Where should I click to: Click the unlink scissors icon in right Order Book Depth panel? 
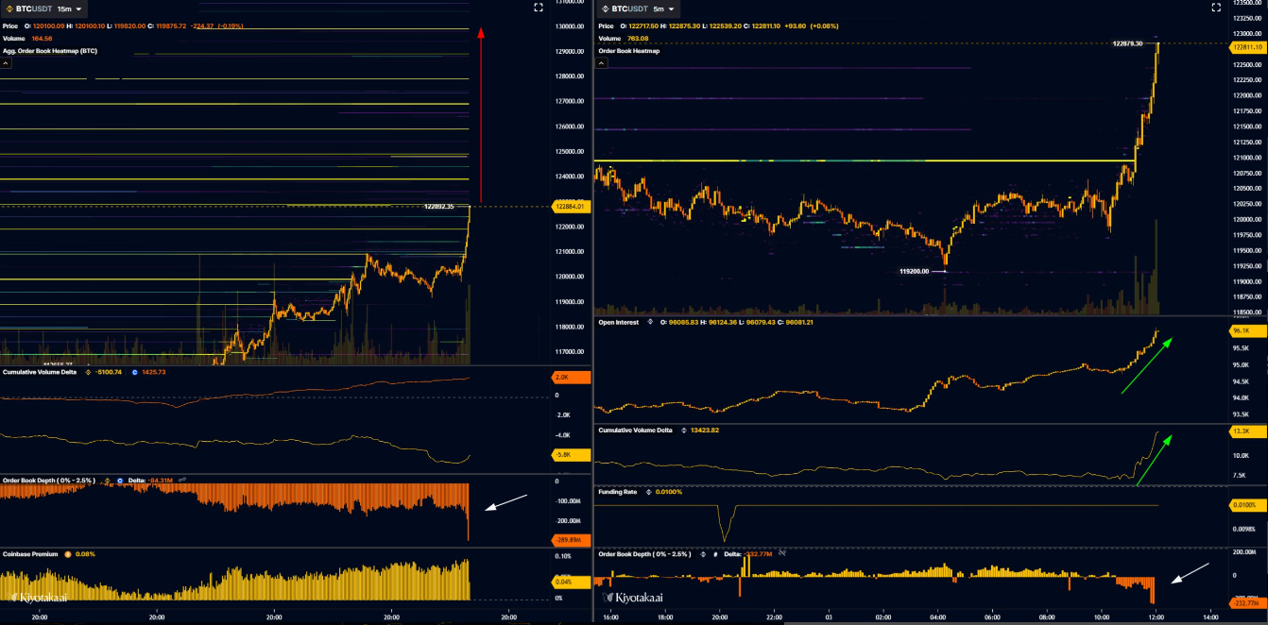(x=780, y=554)
